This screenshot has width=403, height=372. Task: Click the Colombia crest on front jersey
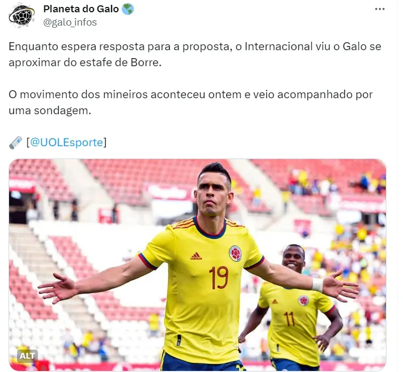point(235,254)
